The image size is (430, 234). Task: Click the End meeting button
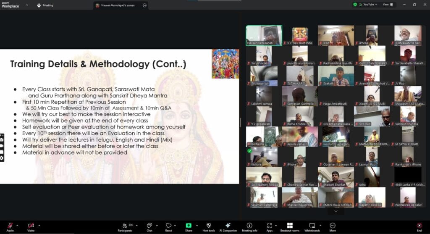[x=419, y=226]
